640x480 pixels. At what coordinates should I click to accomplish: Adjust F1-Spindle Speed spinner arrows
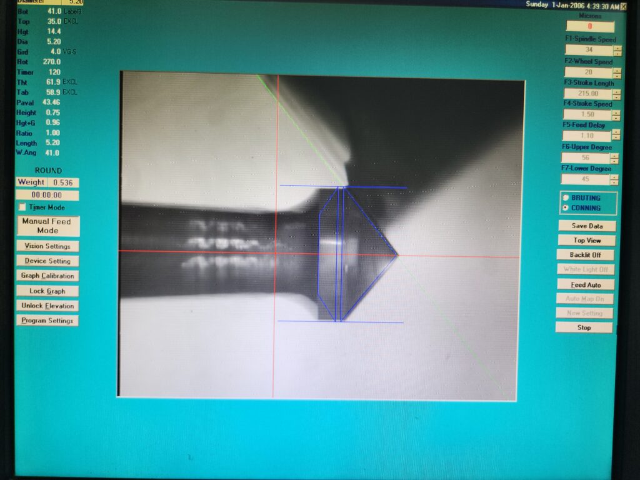[x=617, y=51]
